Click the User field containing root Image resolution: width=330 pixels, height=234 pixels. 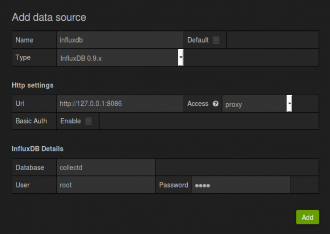tap(106, 185)
